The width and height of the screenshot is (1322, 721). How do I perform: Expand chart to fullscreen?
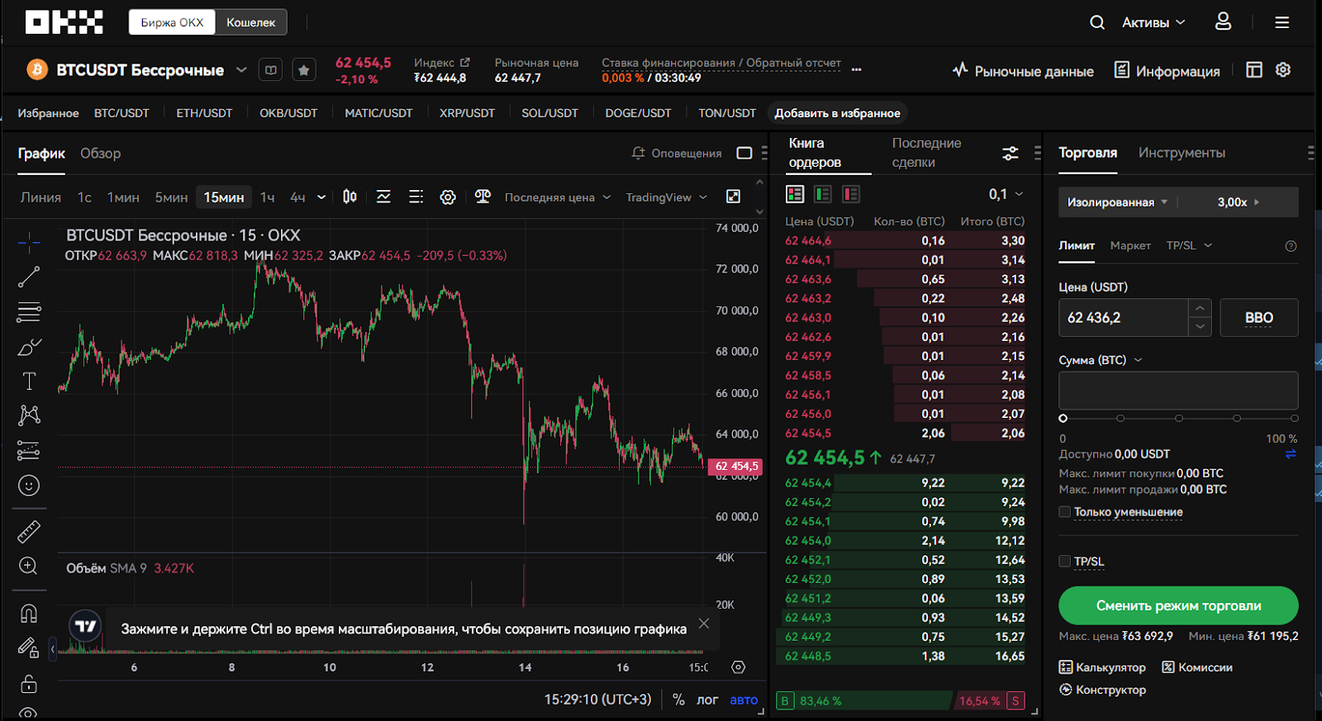pyautogui.click(x=733, y=197)
